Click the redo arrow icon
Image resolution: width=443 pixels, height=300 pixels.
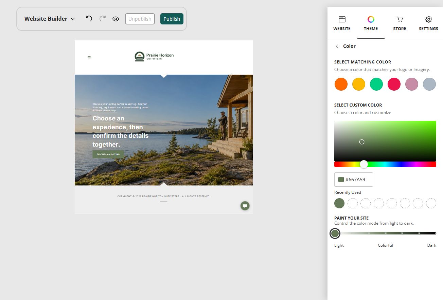tap(103, 19)
